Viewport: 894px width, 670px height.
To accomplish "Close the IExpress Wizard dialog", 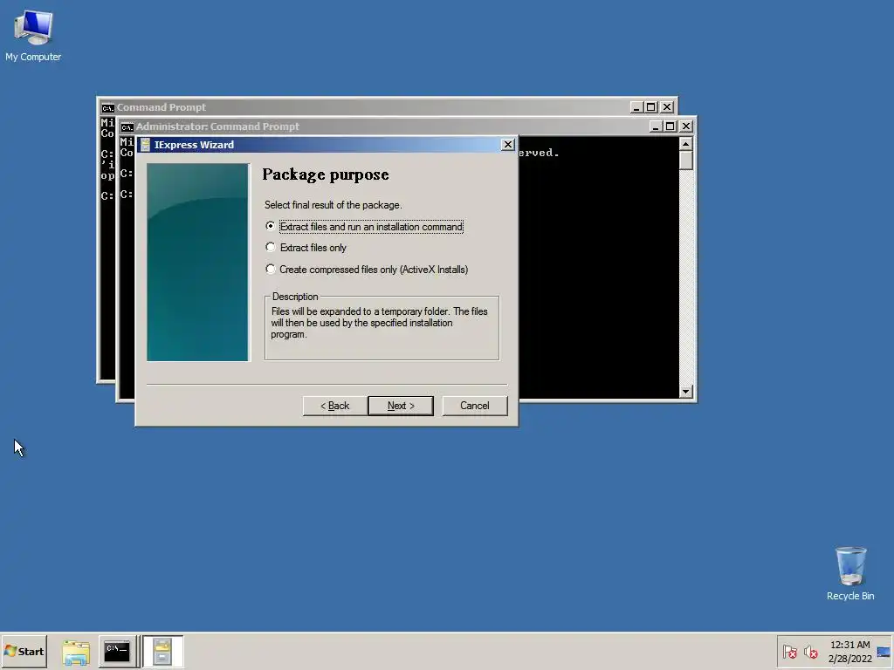I will pyautogui.click(x=507, y=145).
